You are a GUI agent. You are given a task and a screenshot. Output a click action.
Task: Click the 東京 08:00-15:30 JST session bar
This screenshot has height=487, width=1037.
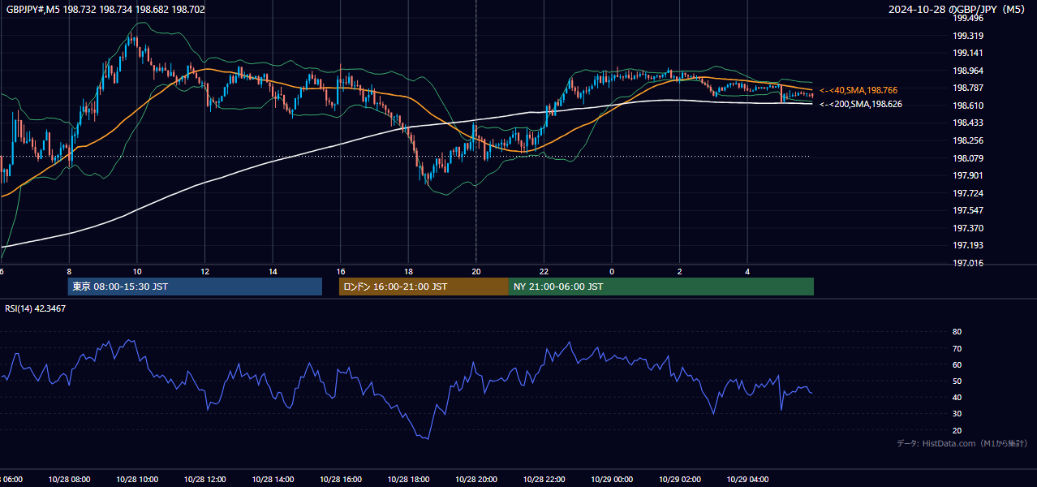click(x=195, y=287)
